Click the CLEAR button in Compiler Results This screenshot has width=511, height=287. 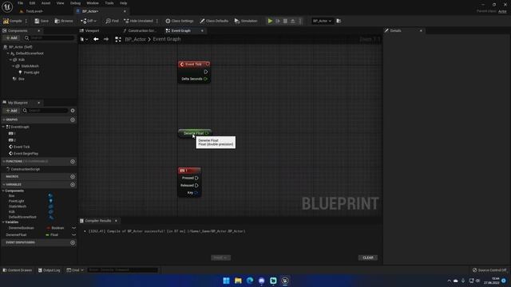(368, 258)
